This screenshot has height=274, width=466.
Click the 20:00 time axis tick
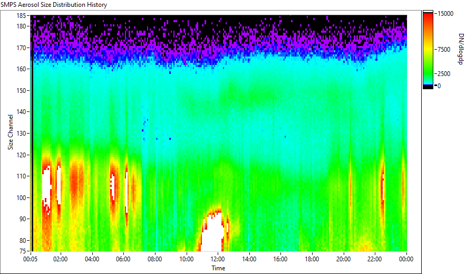[x=343, y=259]
